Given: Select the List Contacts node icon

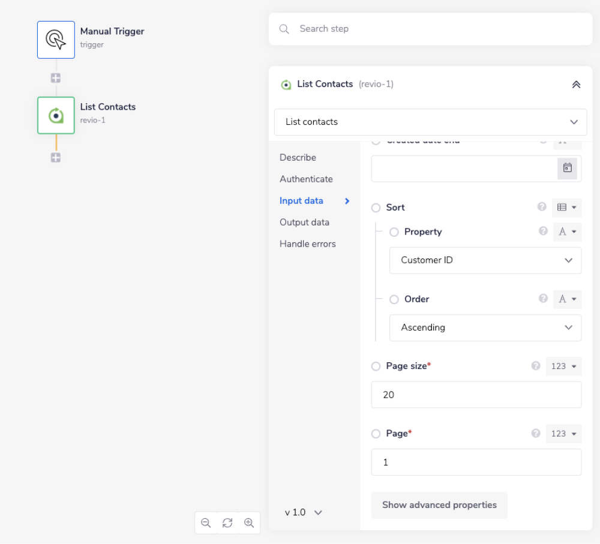Looking at the screenshot, I should tap(56, 115).
